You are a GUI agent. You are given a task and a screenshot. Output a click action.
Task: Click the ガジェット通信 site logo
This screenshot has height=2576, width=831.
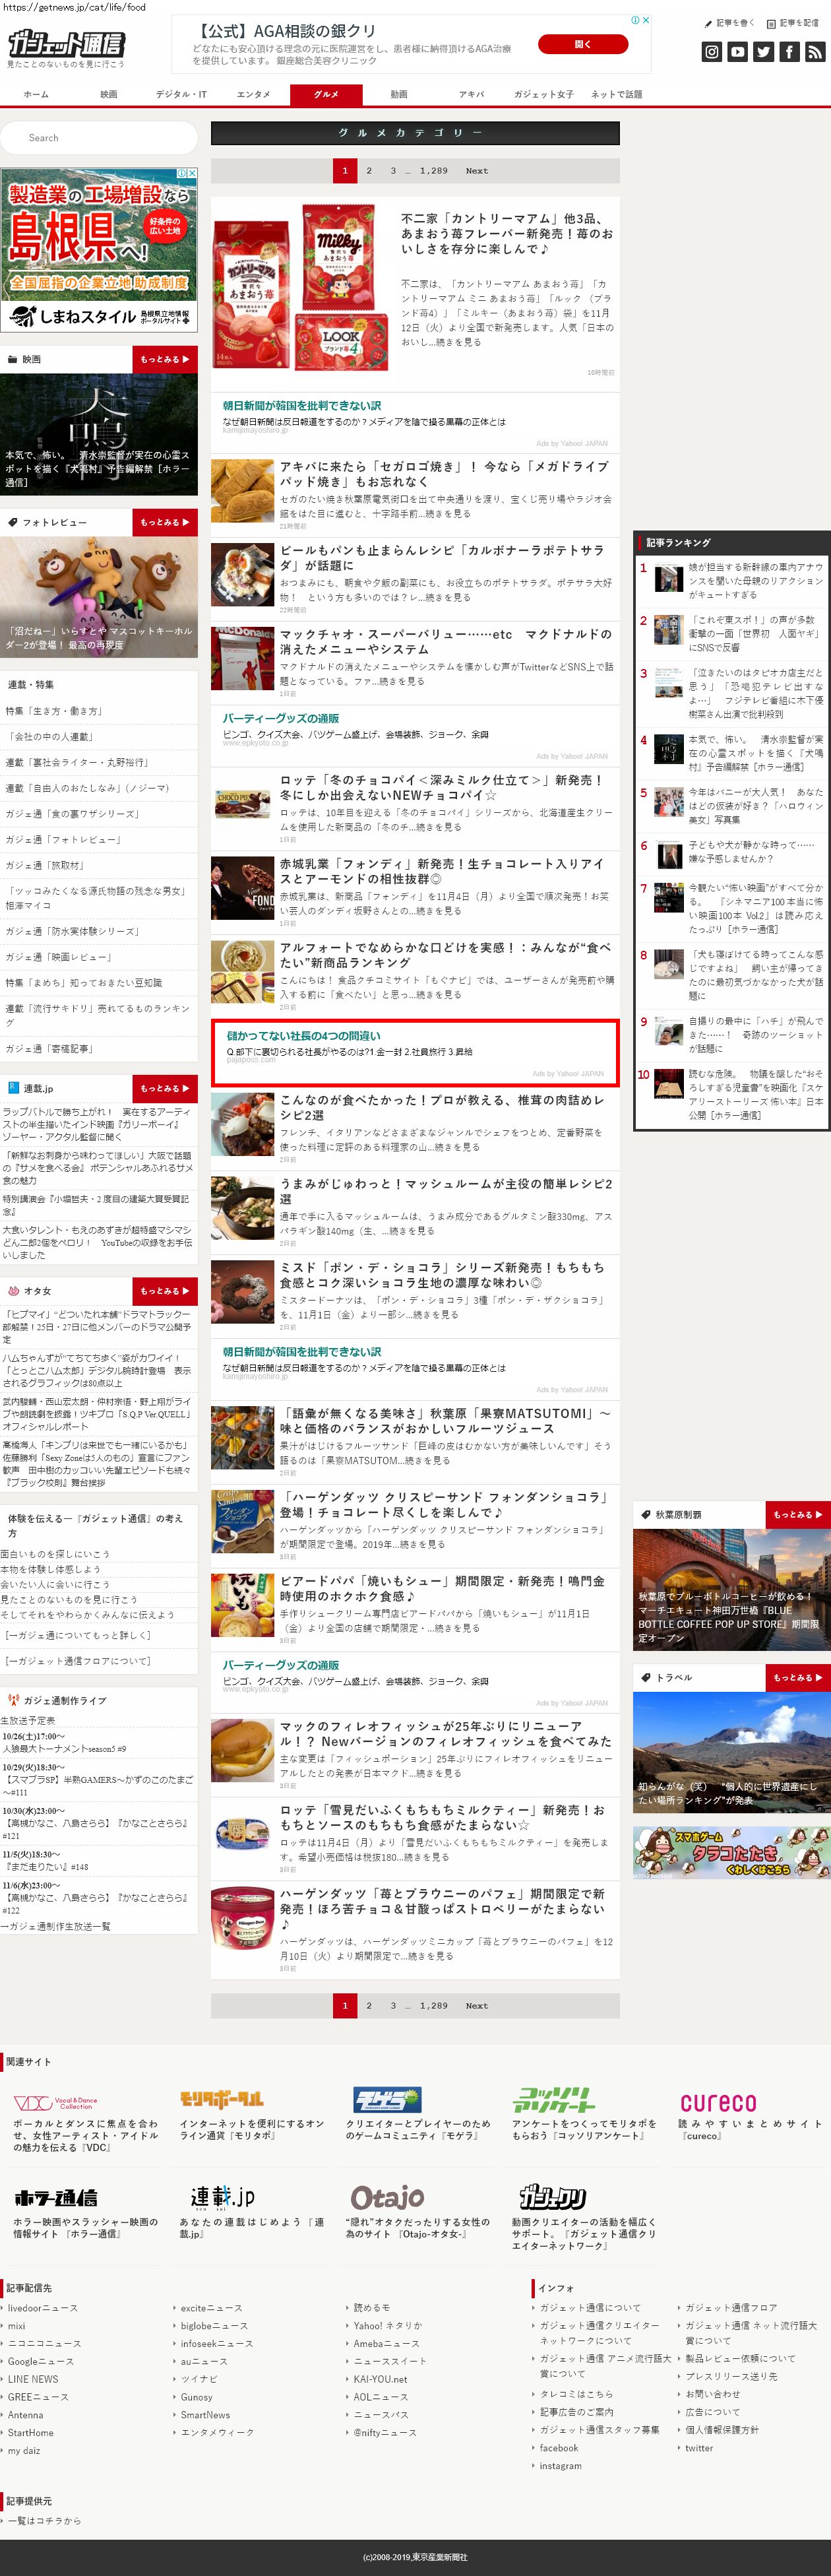[66, 44]
